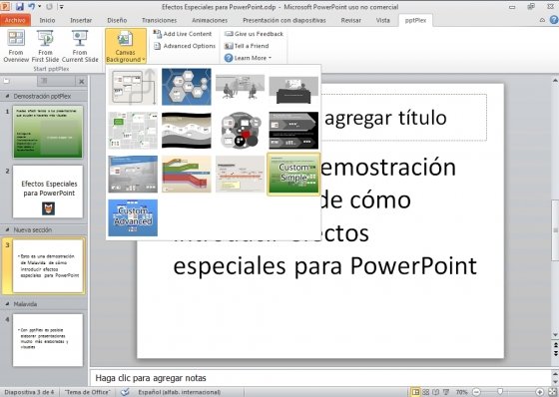Expand the Canvas Background dropdown
The image size is (559, 397).
(126, 46)
